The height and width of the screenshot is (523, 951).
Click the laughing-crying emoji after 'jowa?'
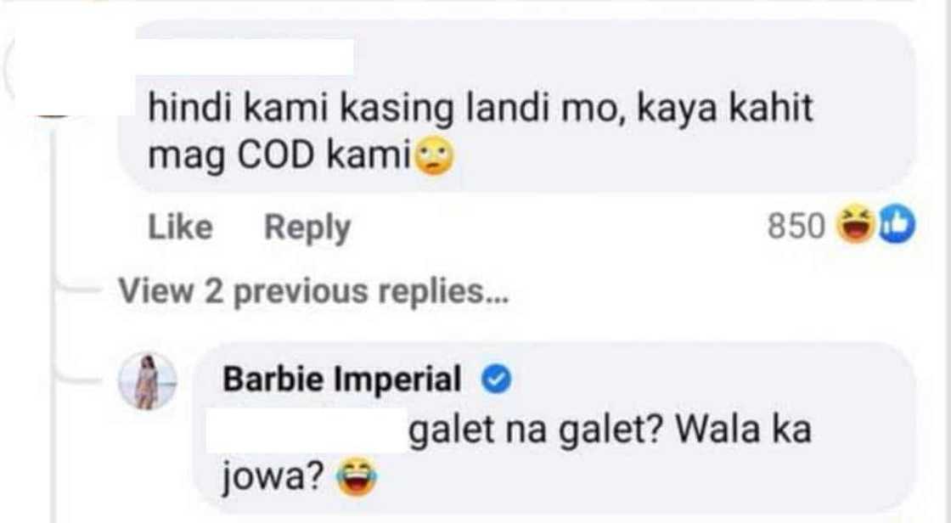(356, 477)
